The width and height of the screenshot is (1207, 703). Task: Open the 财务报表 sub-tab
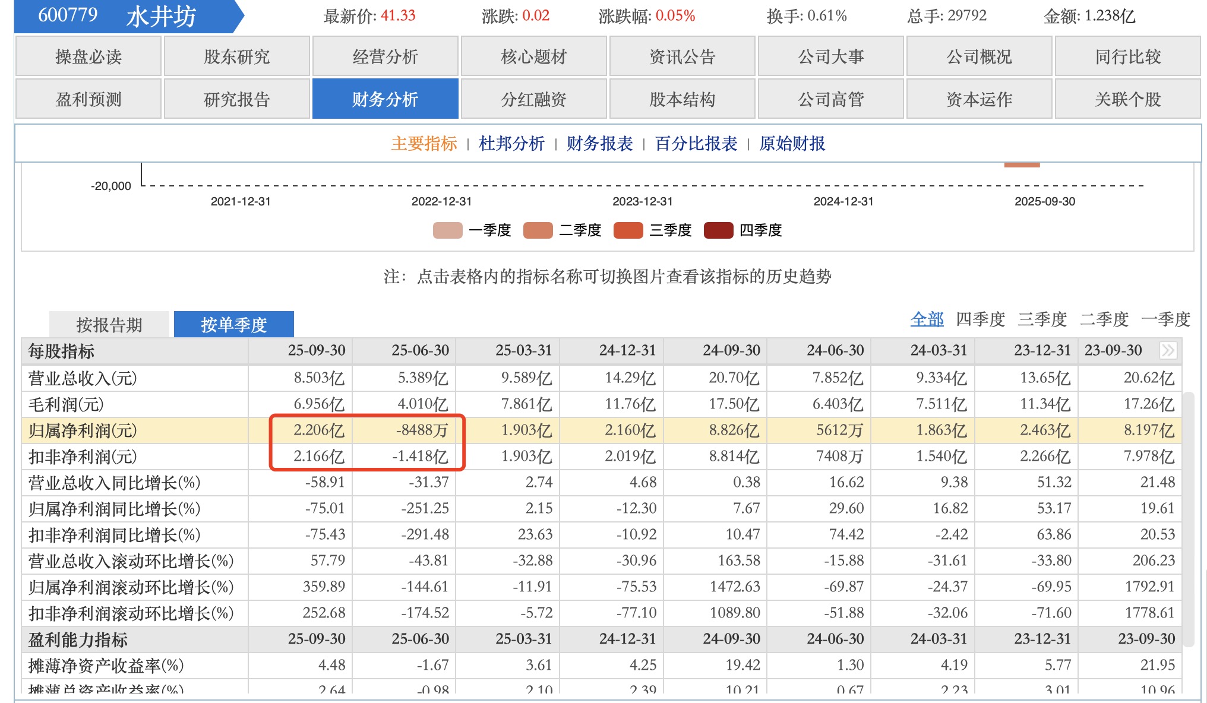coord(599,144)
